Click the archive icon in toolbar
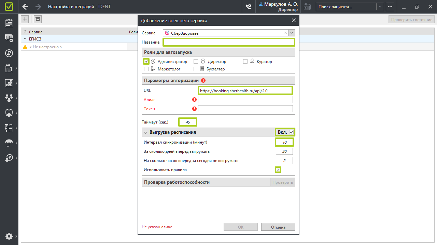Viewport: 437px width, 245px height. [38, 19]
